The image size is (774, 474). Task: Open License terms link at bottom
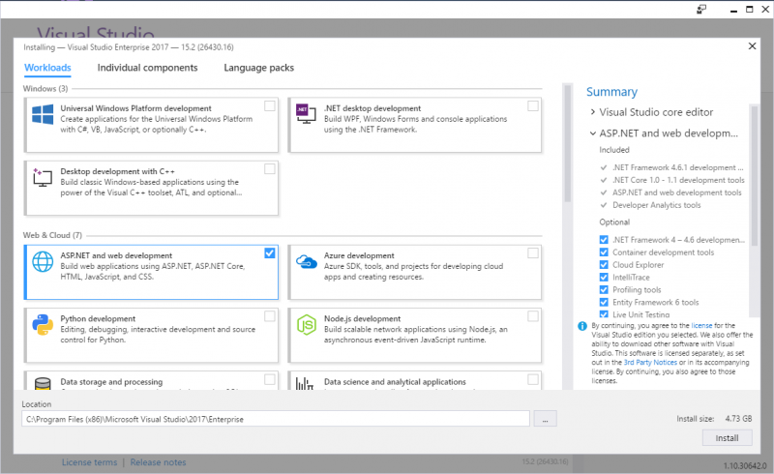click(x=89, y=462)
